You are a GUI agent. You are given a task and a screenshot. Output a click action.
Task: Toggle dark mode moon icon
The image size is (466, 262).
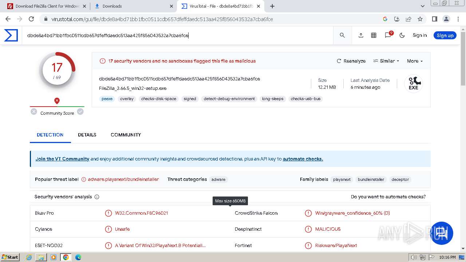coord(402,35)
